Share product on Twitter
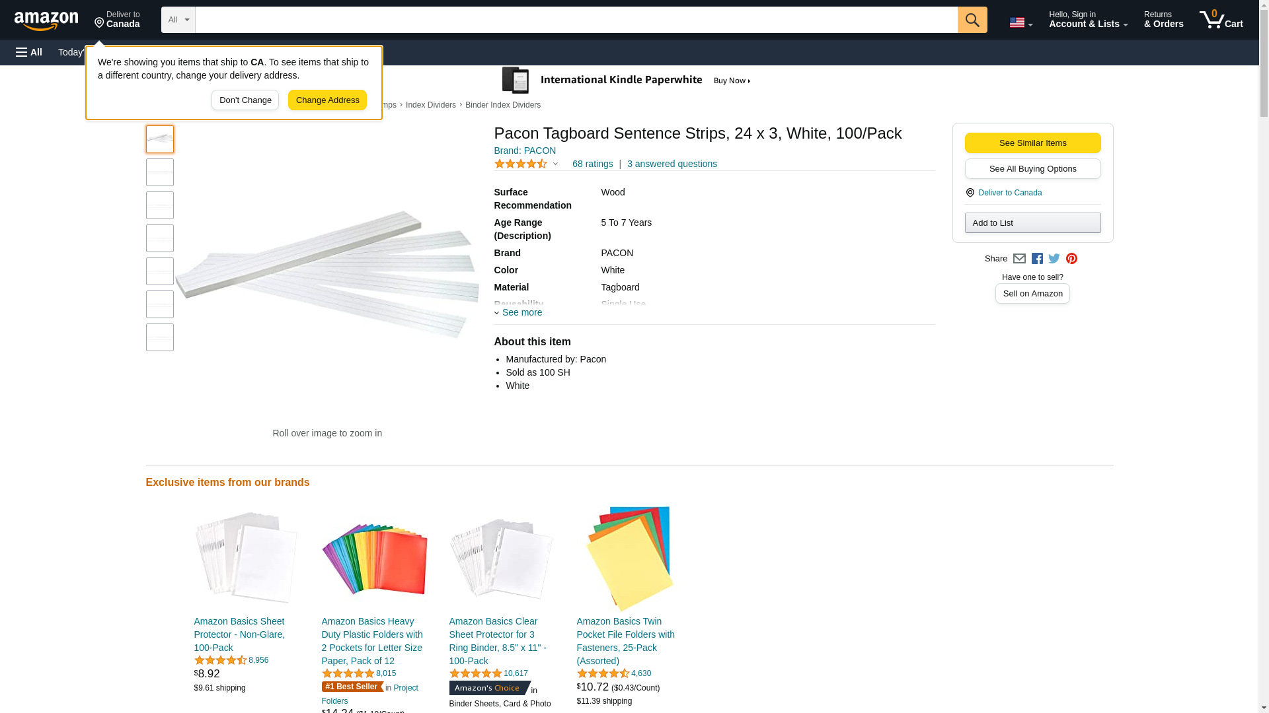The width and height of the screenshot is (1269, 713). pos(1054,259)
